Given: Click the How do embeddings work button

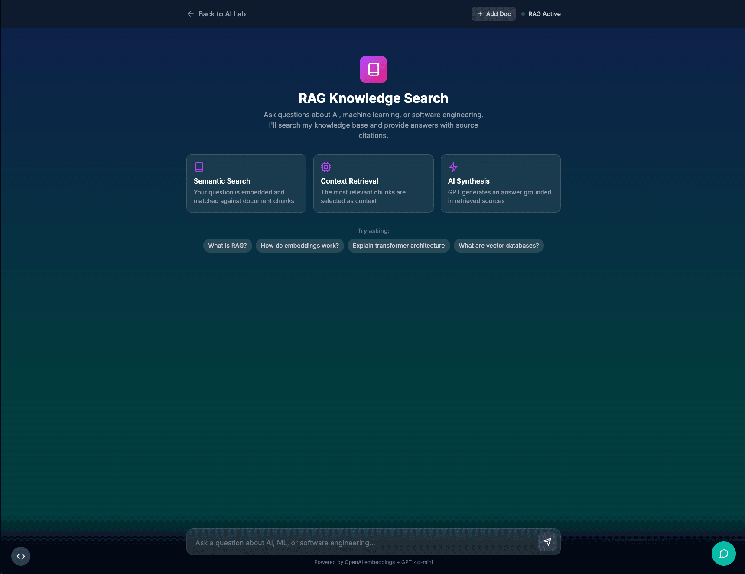Looking at the screenshot, I should [299, 245].
